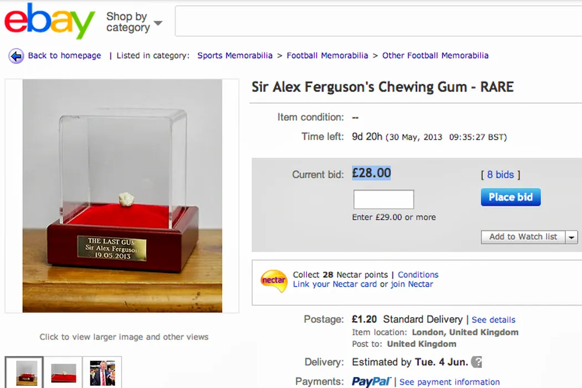Go to Sports Memorabilia category
Viewport: 582px width, 388px height.
coord(235,55)
